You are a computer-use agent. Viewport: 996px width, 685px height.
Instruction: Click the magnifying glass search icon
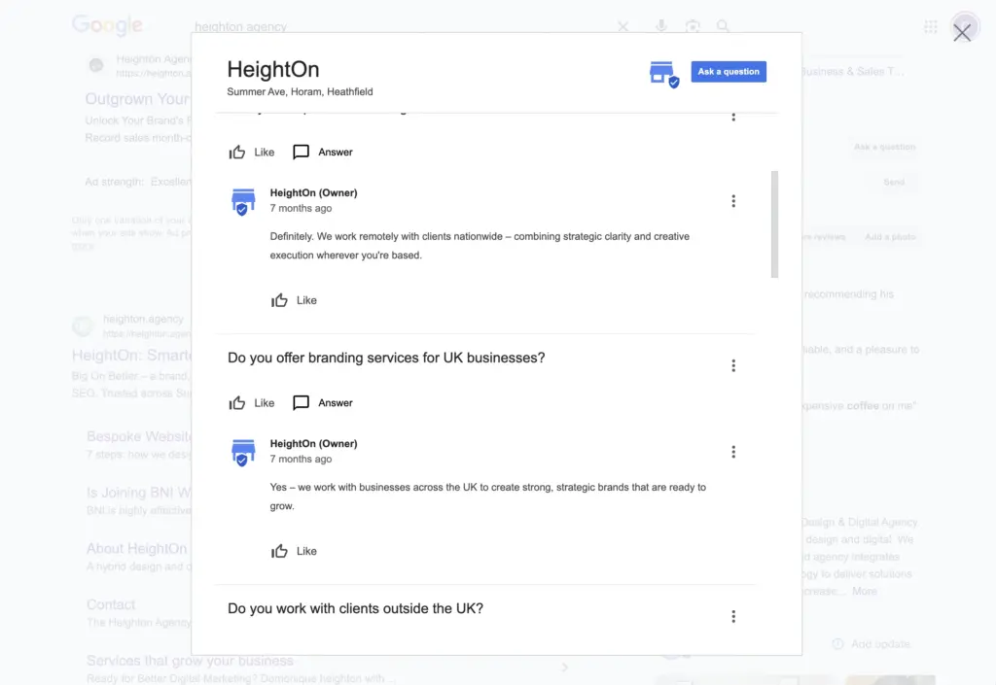pos(723,26)
